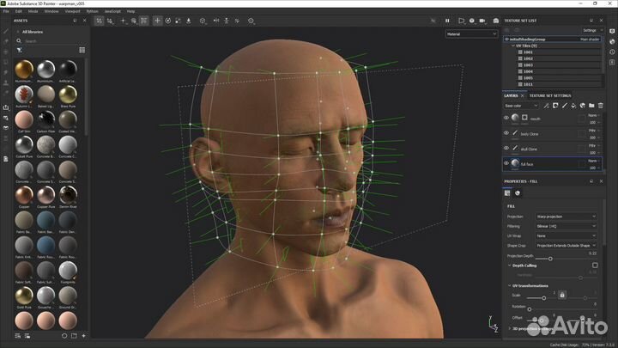Take a viewport screenshot with camera icon
The height and width of the screenshot is (348, 618).
pyautogui.click(x=496, y=21)
